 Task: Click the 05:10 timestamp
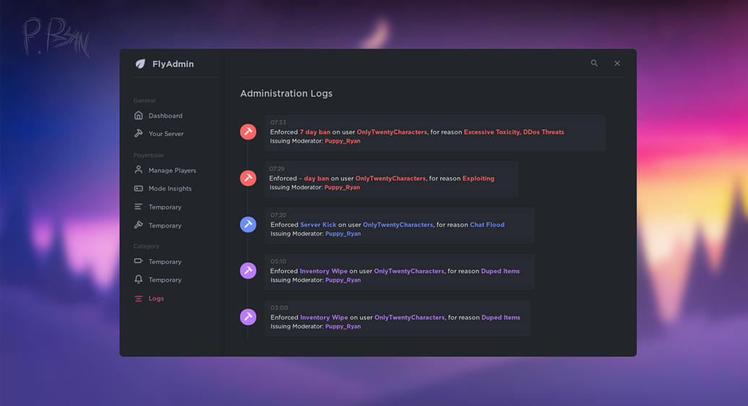coord(278,262)
